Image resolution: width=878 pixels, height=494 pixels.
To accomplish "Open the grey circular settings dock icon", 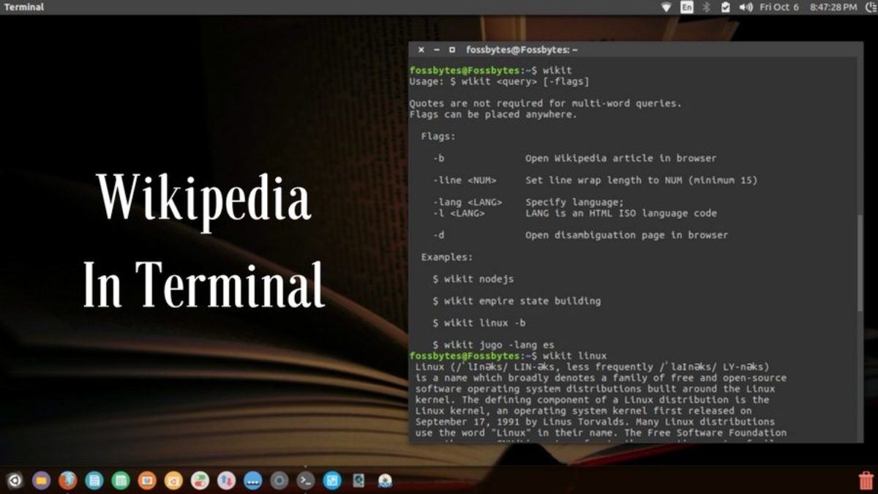I will tap(279, 481).
